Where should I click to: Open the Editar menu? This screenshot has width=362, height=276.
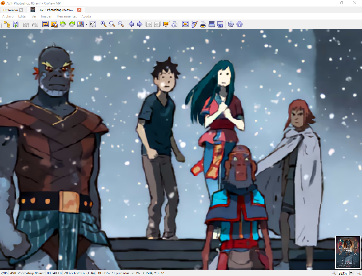(x=23, y=16)
